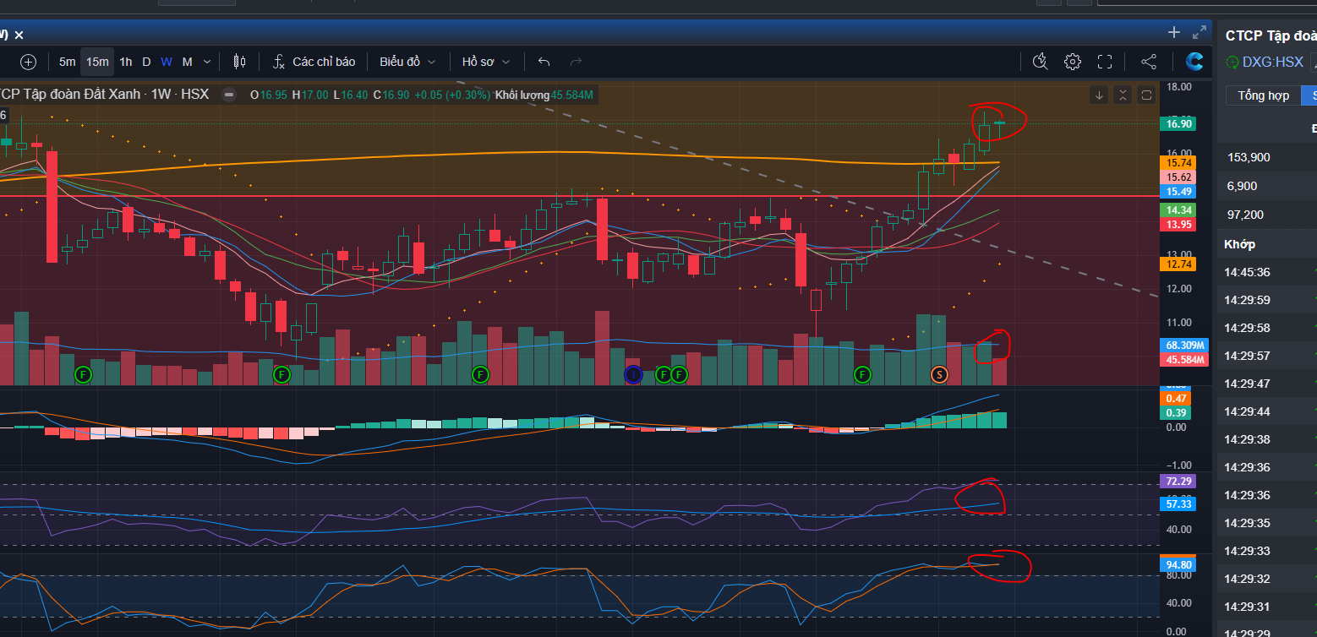Click the 45.584M volume label on axis
The image size is (1317, 637).
(x=1185, y=359)
